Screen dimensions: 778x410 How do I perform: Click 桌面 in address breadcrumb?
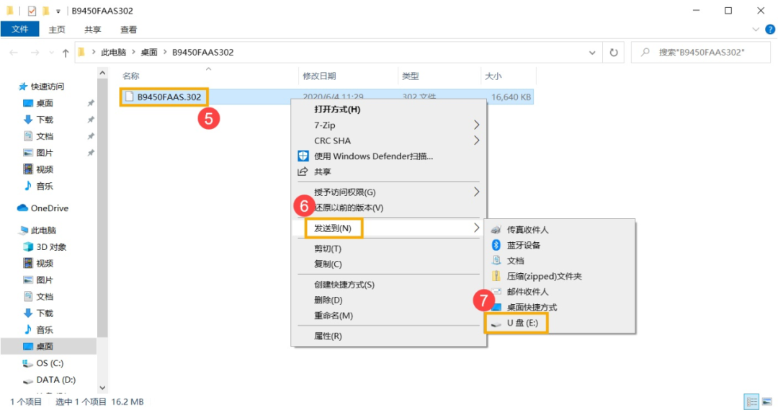click(149, 52)
